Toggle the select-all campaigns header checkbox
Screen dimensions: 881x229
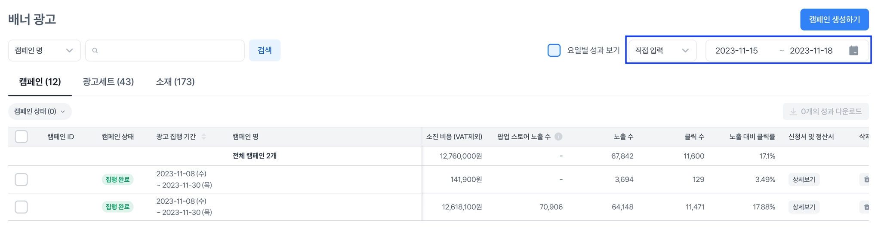pyautogui.click(x=21, y=137)
